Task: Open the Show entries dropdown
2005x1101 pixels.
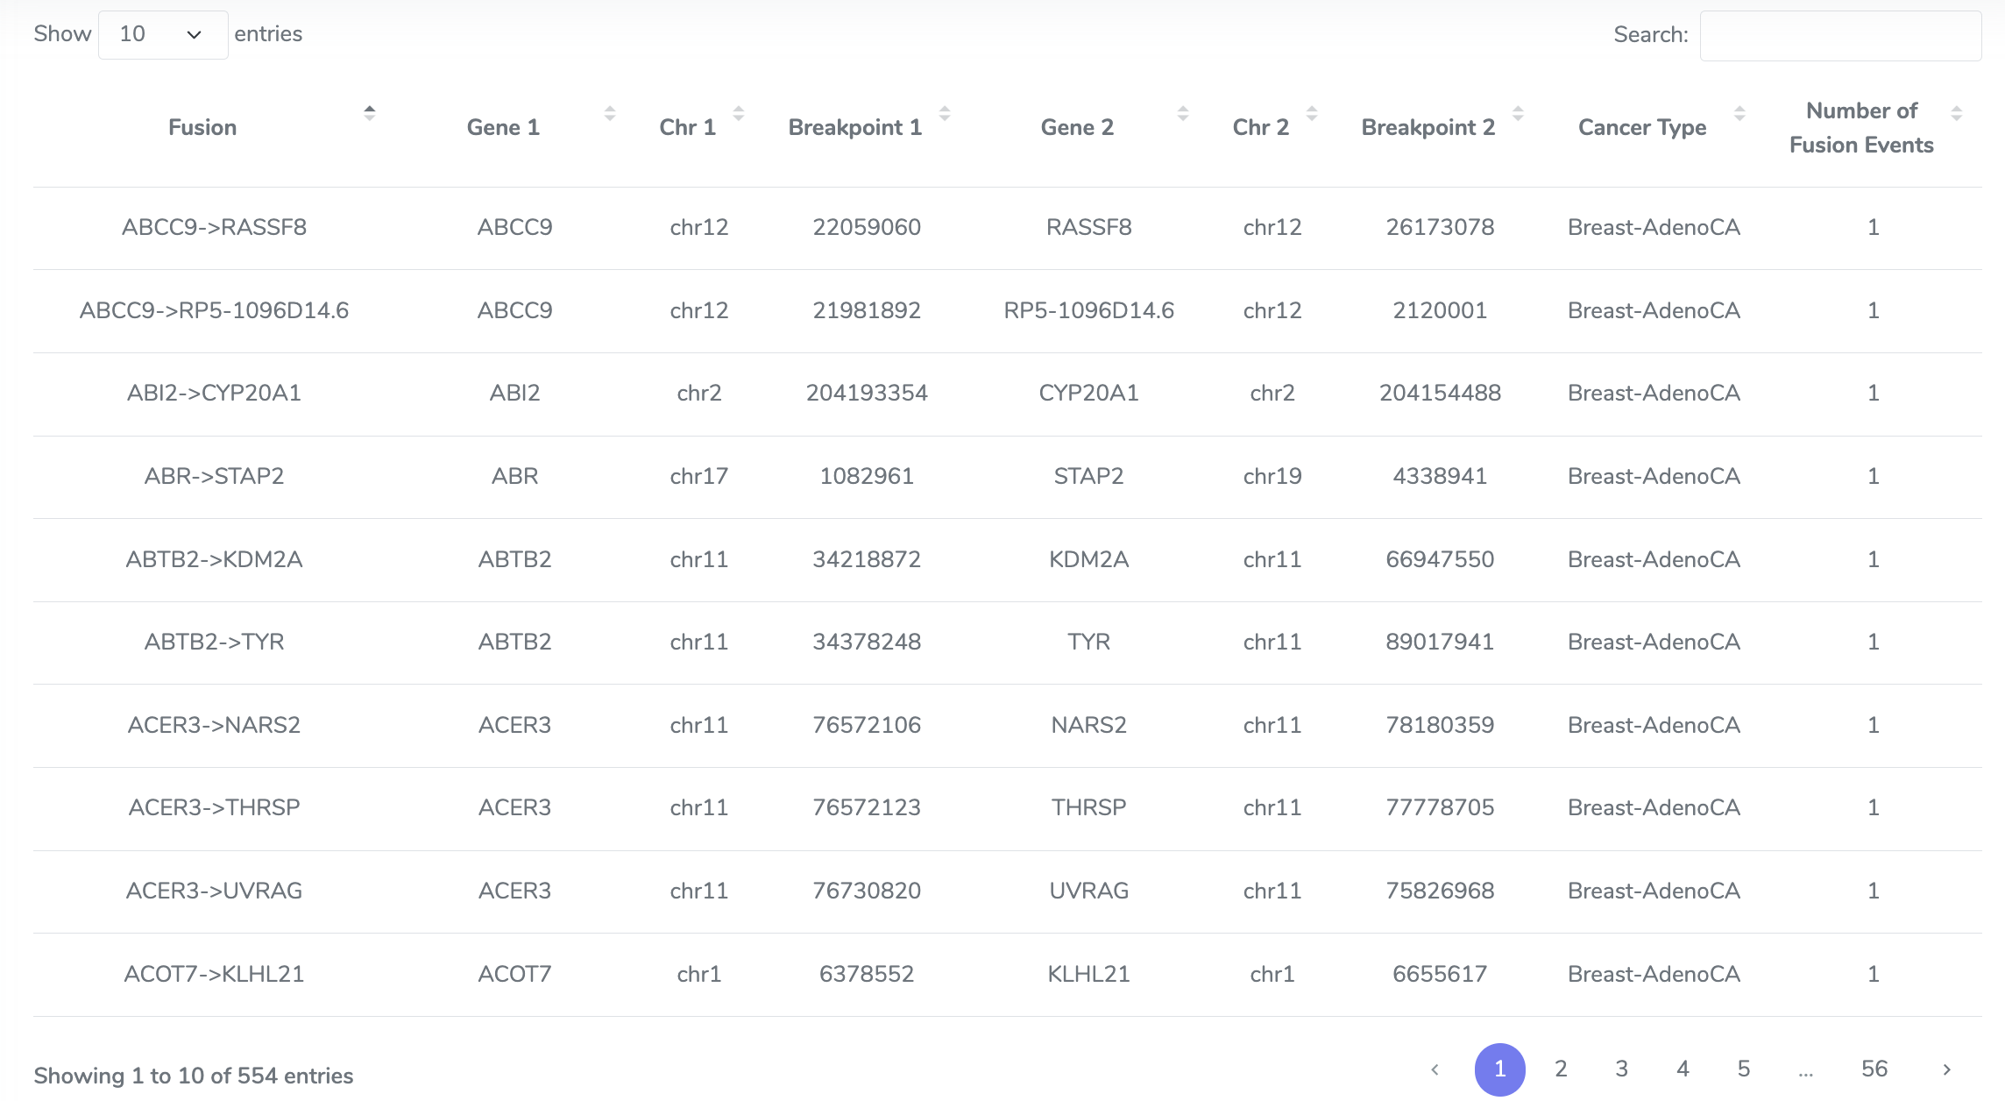Action: point(163,35)
